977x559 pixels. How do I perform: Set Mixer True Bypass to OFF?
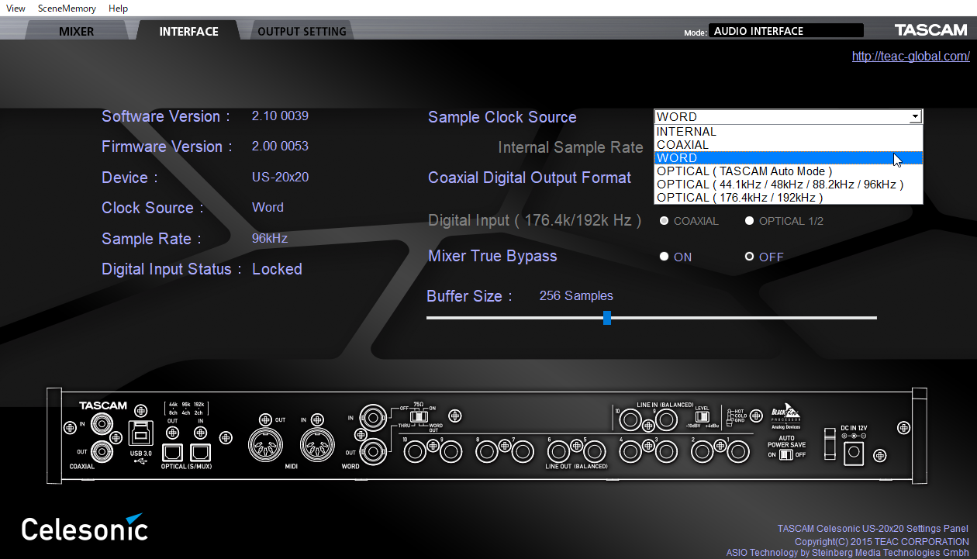(x=749, y=257)
